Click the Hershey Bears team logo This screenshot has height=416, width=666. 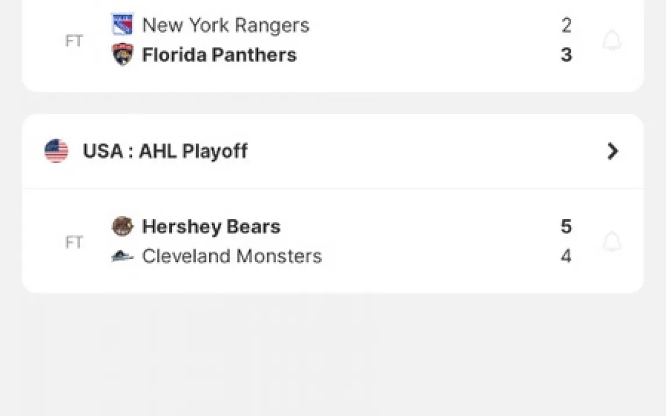click(x=123, y=226)
